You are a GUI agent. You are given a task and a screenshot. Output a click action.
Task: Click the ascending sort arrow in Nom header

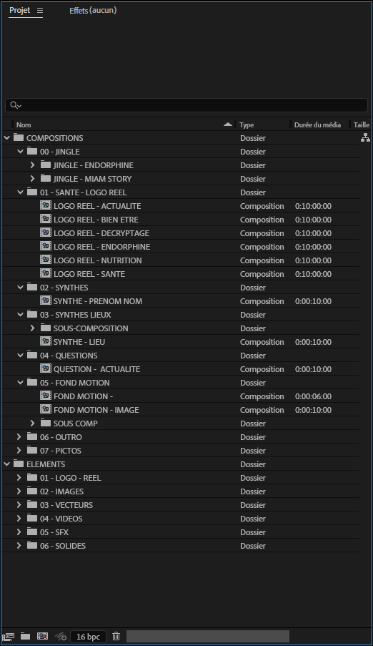tap(228, 124)
